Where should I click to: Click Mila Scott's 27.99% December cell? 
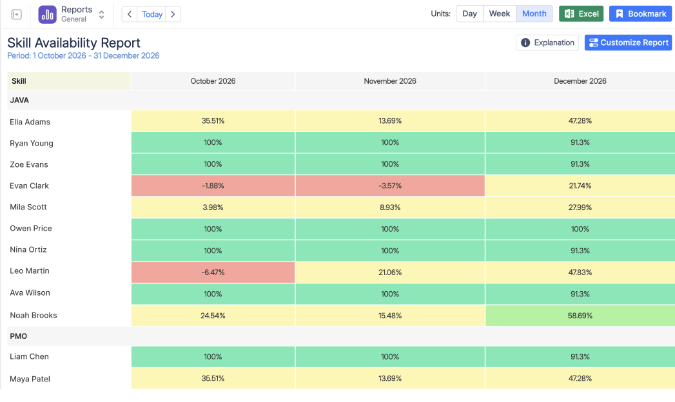580,207
